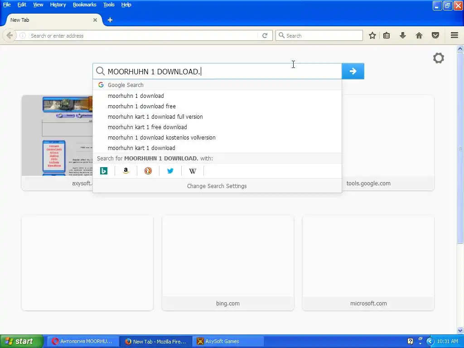464x348 pixels.
Task: Open New Tab page settings gear
Action: (439, 58)
